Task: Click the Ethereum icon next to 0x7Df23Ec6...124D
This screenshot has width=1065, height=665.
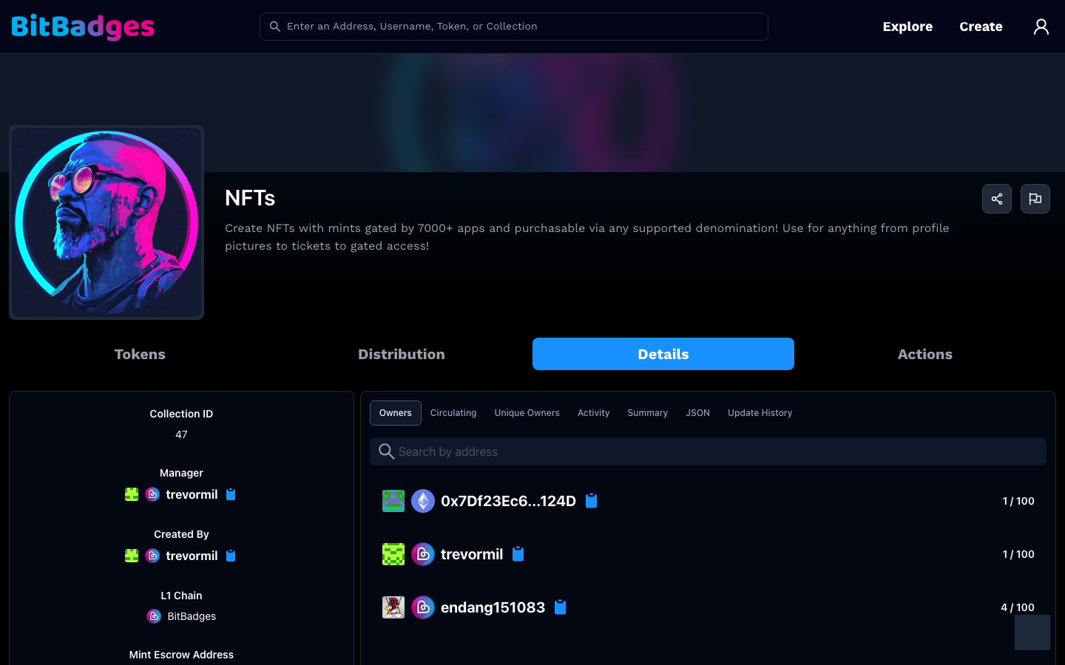Action: coord(423,501)
